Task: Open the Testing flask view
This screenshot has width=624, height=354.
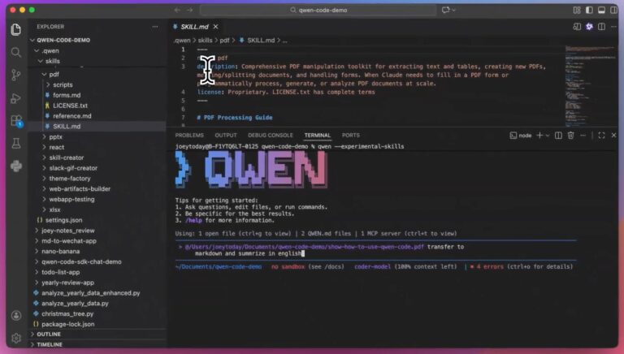Action: point(16,143)
